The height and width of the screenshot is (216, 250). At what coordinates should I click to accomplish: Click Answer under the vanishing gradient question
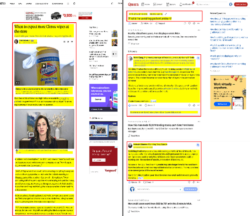[x=133, y=23]
